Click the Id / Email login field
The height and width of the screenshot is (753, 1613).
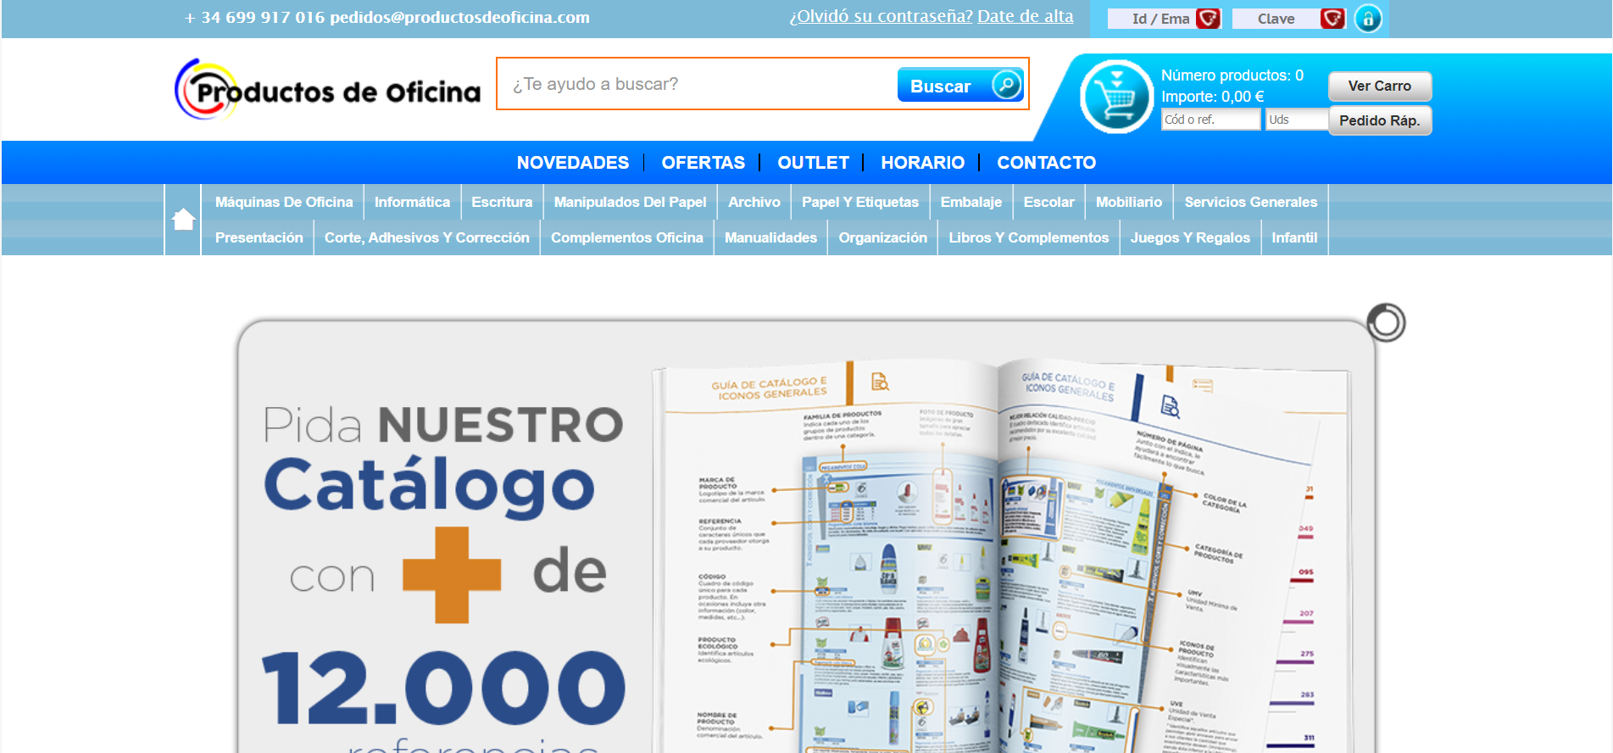pyautogui.click(x=1164, y=19)
